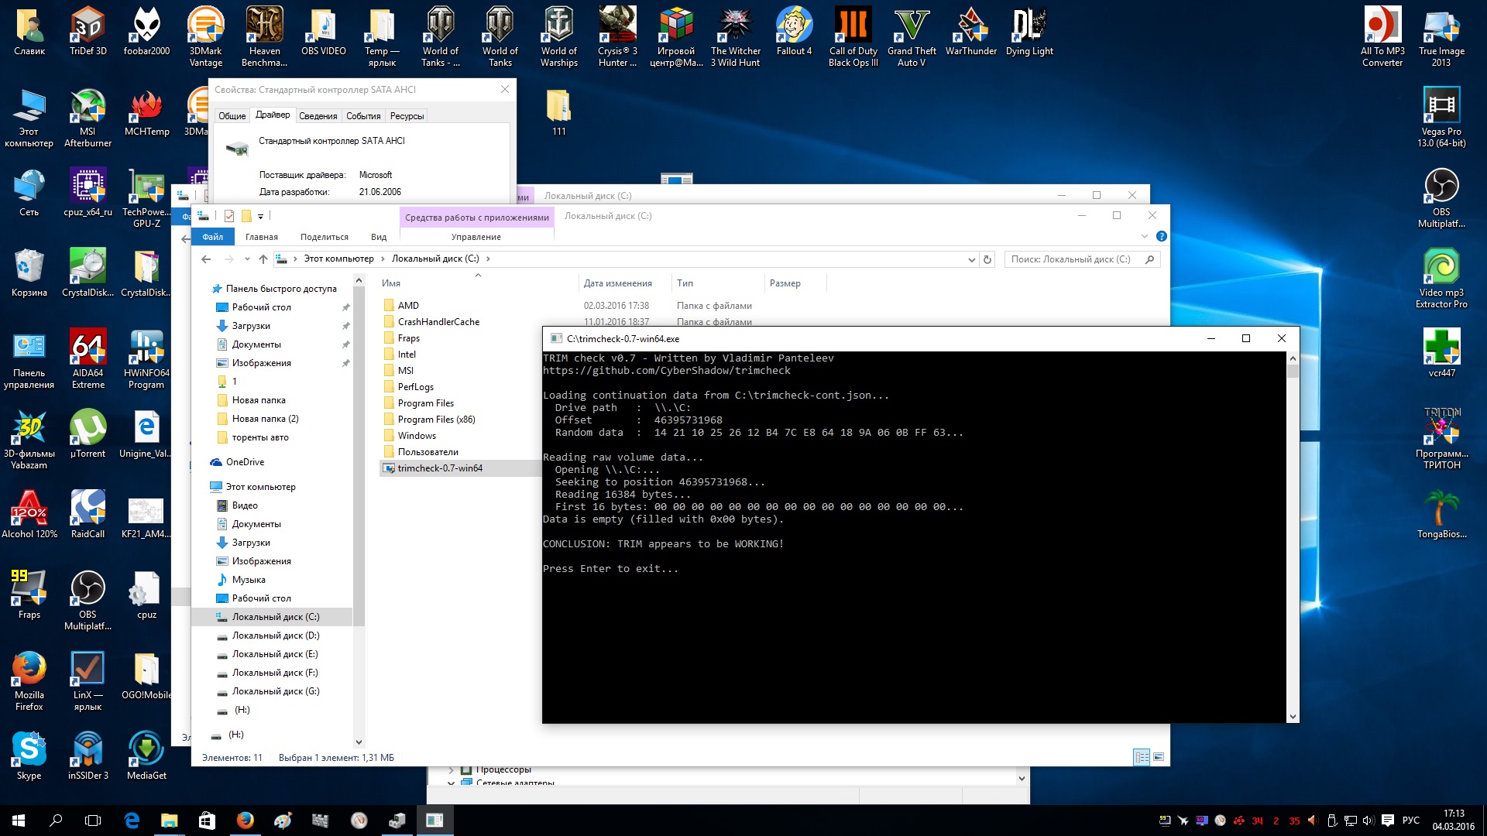The width and height of the screenshot is (1487, 836).
Task: Toggle the large icons view button
Action: click(1159, 757)
